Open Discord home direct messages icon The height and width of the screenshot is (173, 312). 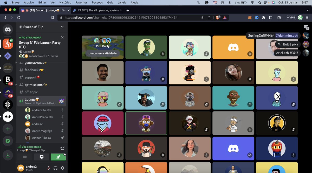(8, 29)
